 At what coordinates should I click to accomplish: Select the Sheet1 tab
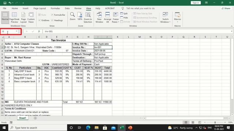[x=23, y=118]
